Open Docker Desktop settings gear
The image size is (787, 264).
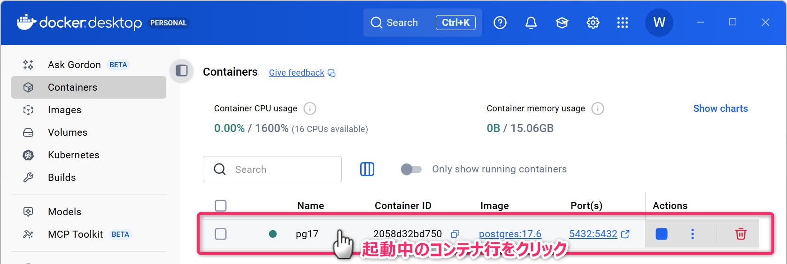coord(593,23)
